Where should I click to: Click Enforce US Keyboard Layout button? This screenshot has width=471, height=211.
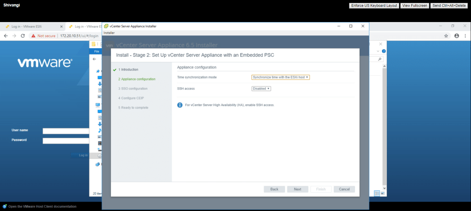373,6
